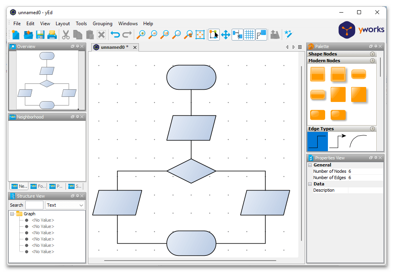Viewport: 393px width, 272px height.
Task: Click the Zoom In magnifier icon
Action: tap(141, 35)
